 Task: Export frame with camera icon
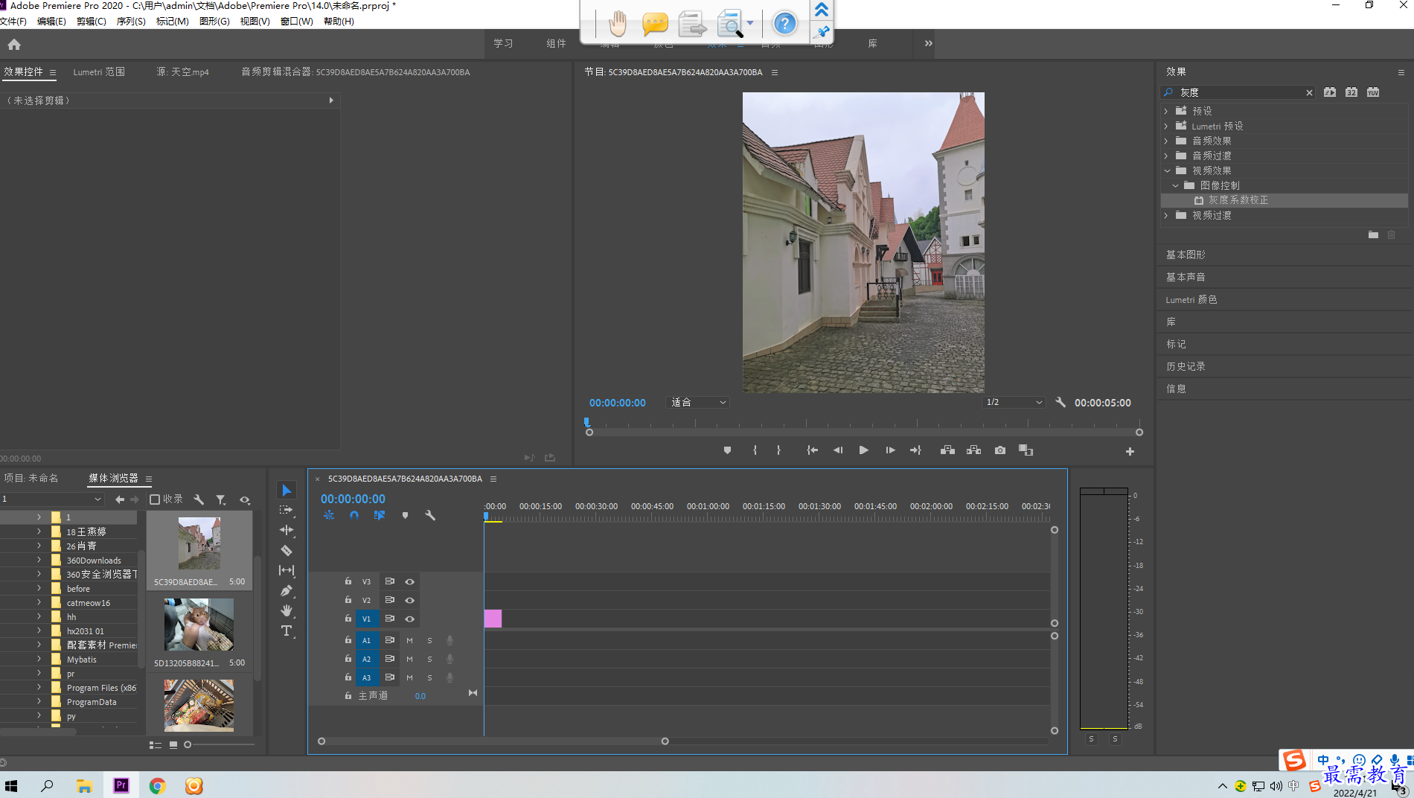1000,450
